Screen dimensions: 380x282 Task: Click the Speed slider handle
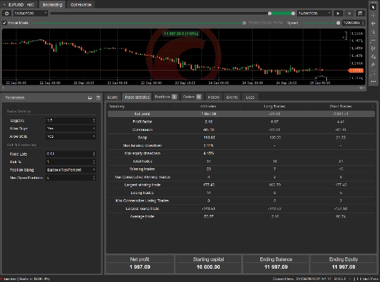[338, 23]
